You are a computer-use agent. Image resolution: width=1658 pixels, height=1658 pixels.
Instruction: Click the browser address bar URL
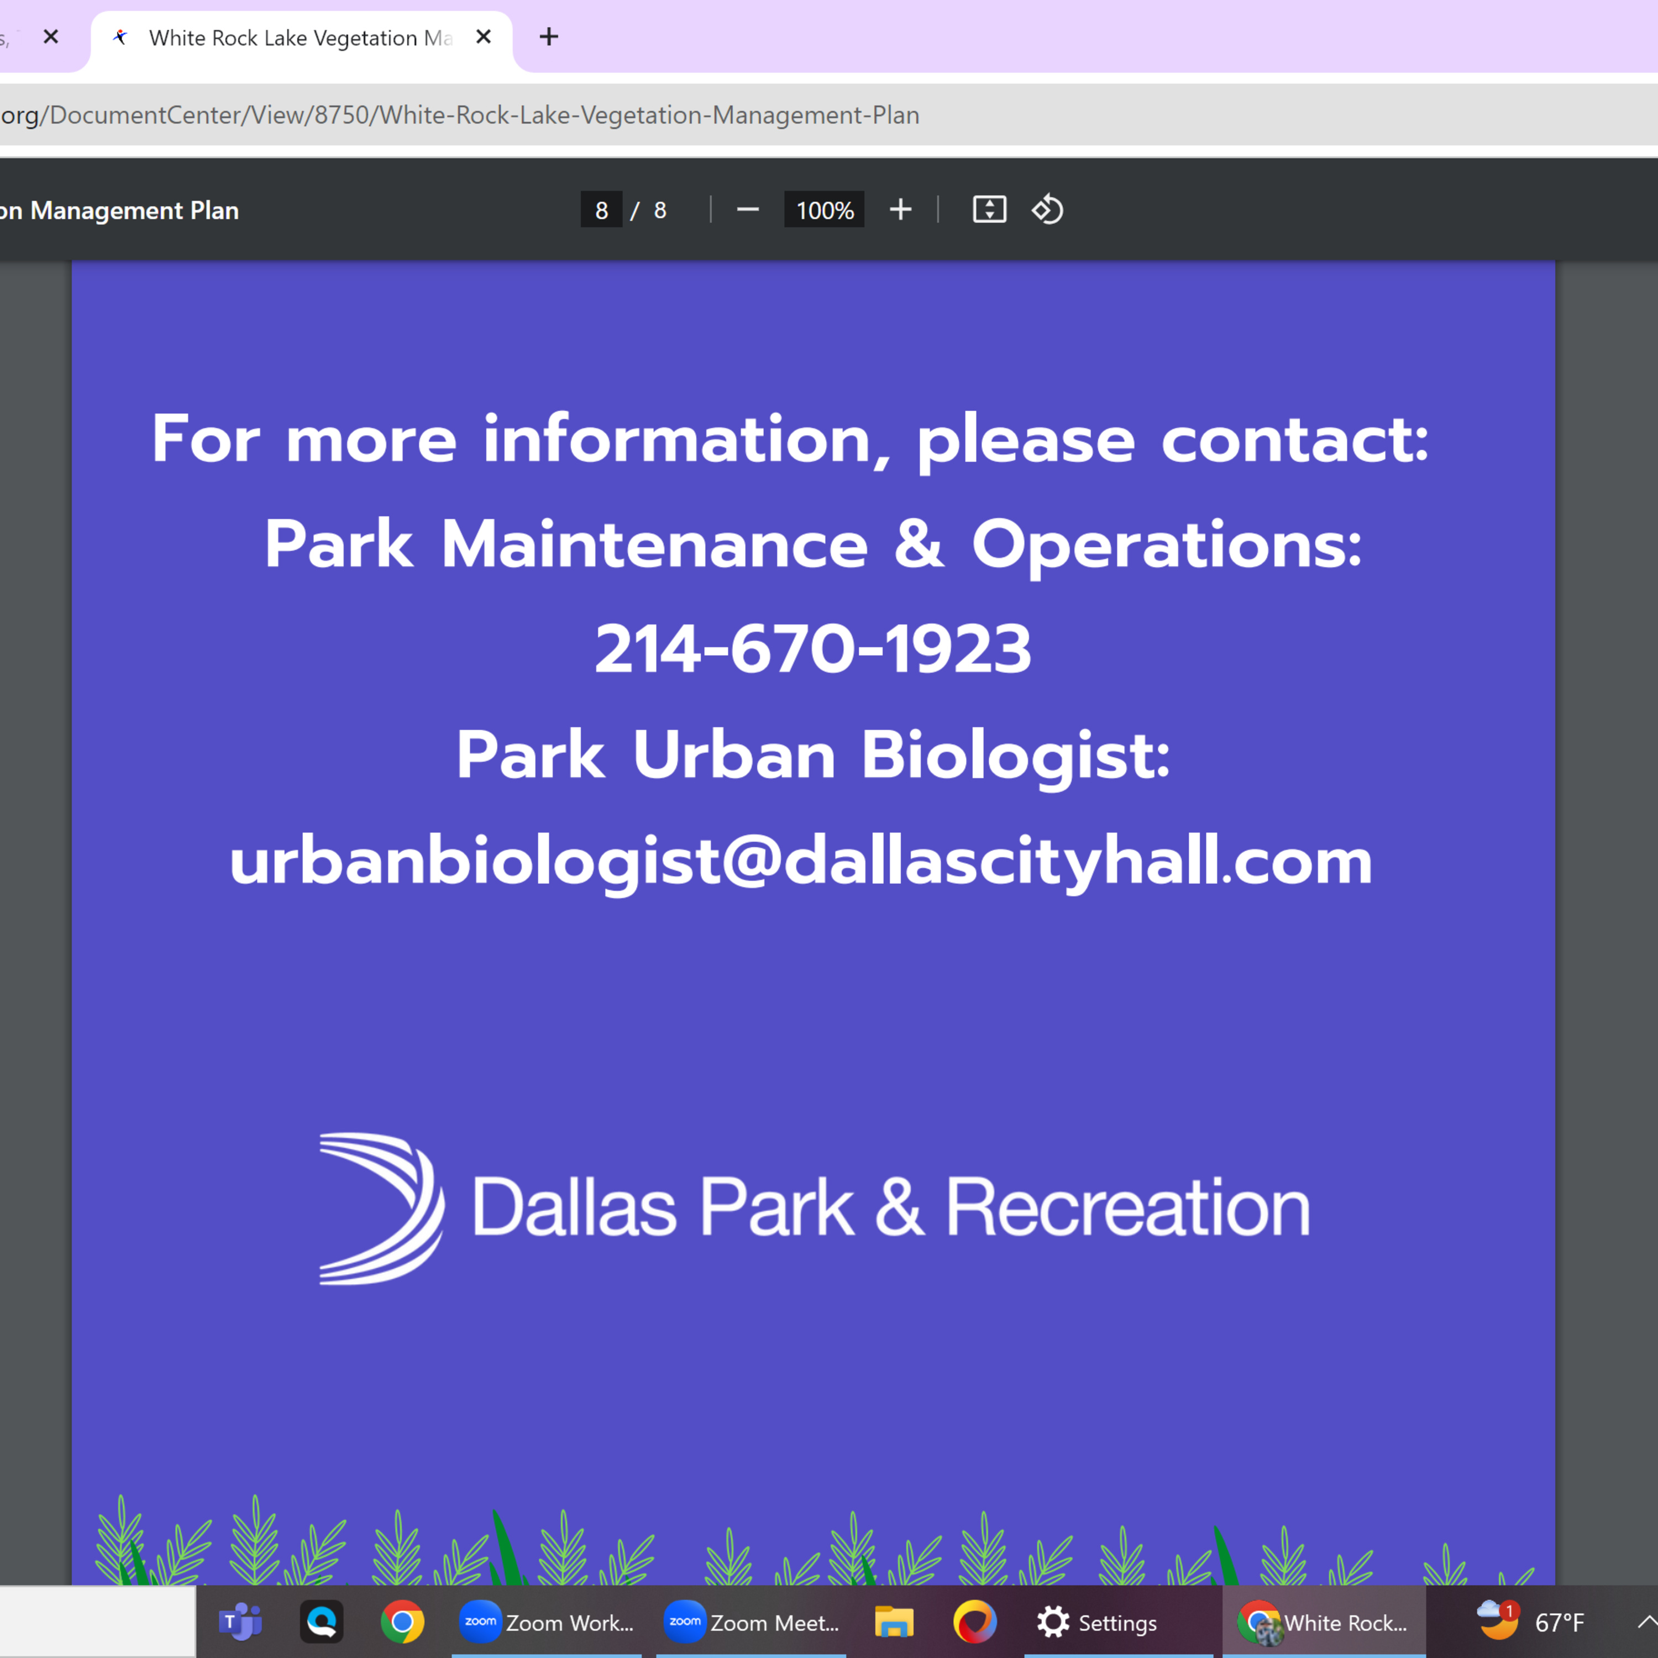pyautogui.click(x=464, y=115)
